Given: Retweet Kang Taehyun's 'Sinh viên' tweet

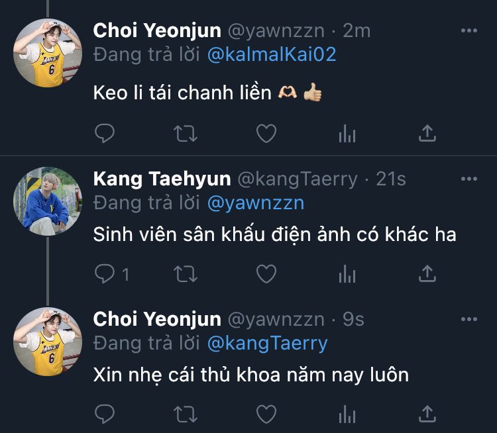Looking at the screenshot, I should 185,273.
